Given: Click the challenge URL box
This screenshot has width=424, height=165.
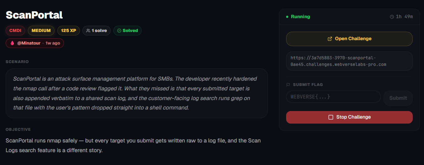Looking at the screenshot, I should (x=349, y=61).
